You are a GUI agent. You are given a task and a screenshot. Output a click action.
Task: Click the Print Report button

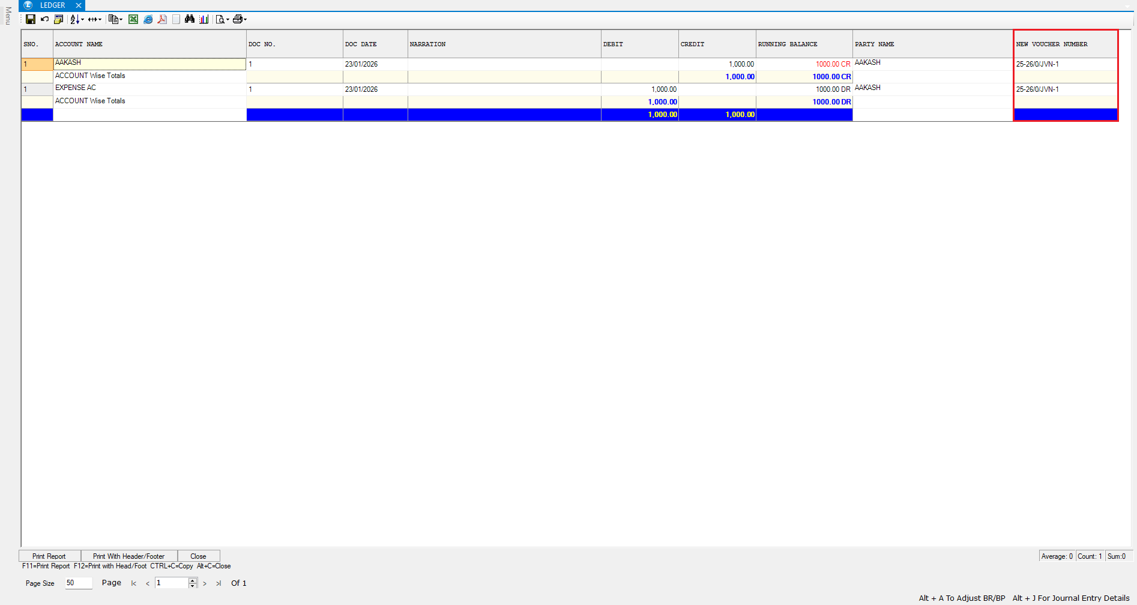pyautogui.click(x=49, y=556)
